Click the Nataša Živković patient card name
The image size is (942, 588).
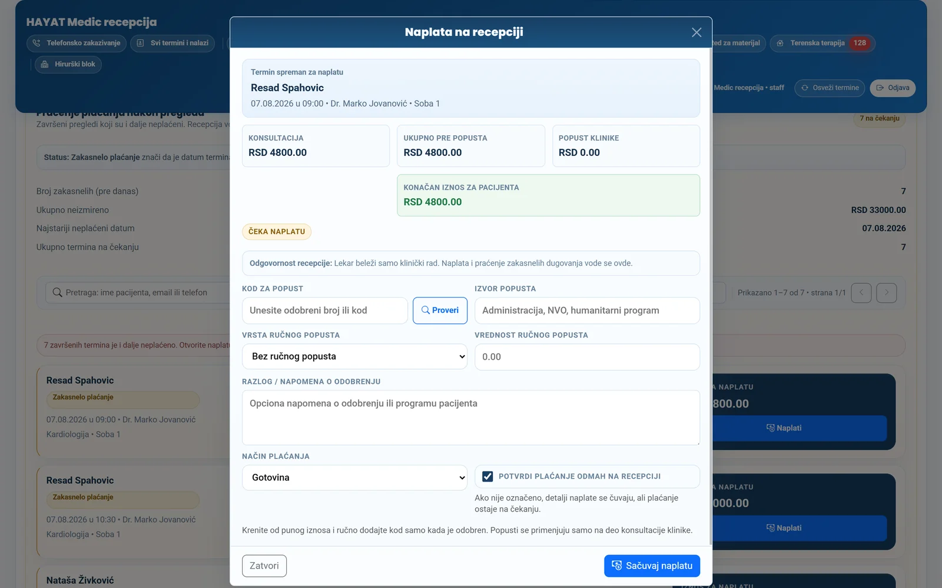click(x=80, y=580)
